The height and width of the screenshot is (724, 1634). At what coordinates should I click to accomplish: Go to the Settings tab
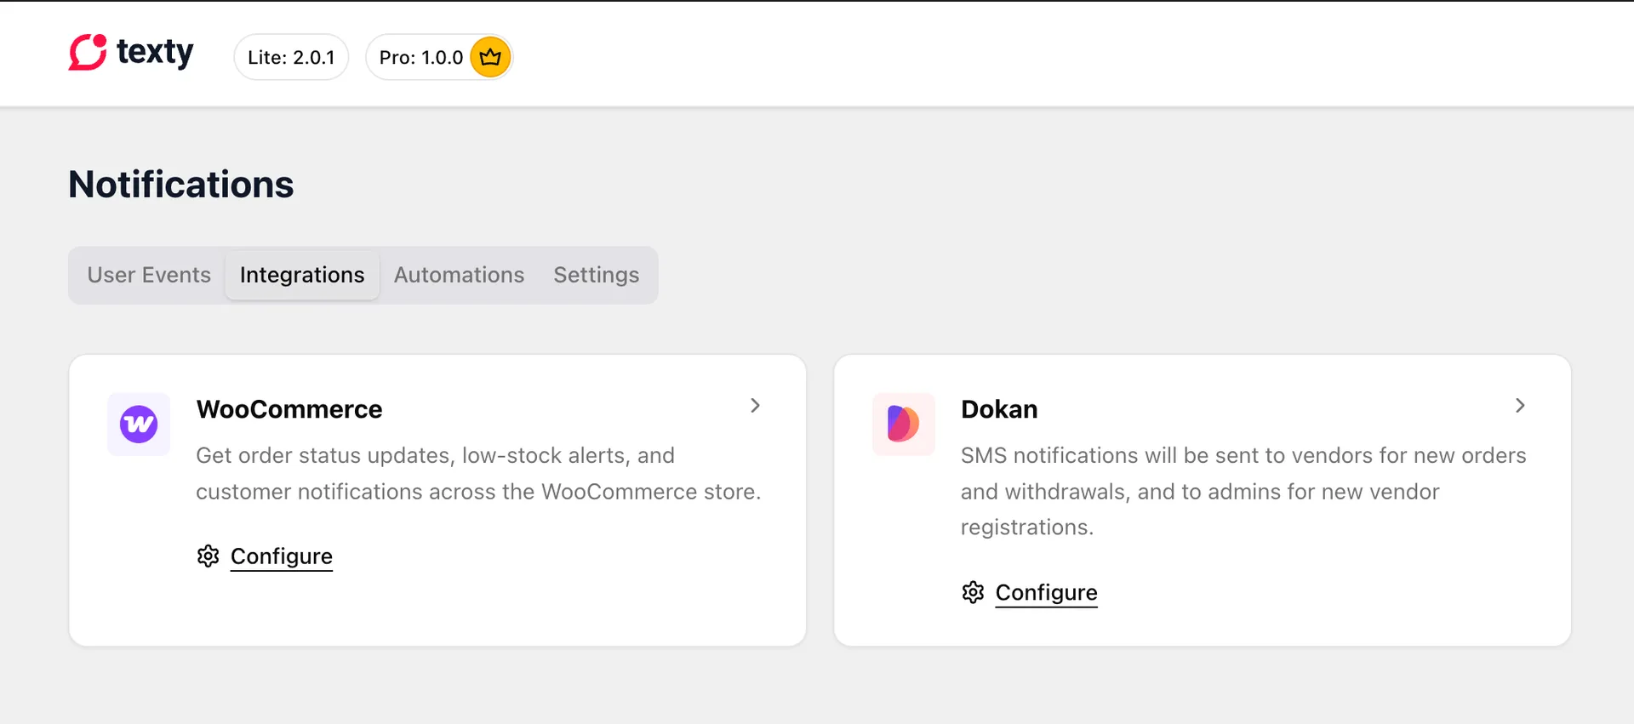coord(596,275)
